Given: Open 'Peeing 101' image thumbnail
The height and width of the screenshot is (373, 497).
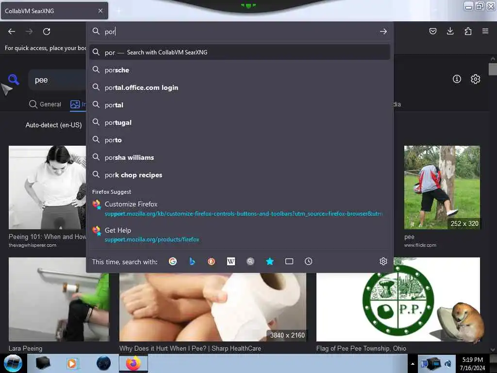Looking at the screenshot, I should pos(47,187).
